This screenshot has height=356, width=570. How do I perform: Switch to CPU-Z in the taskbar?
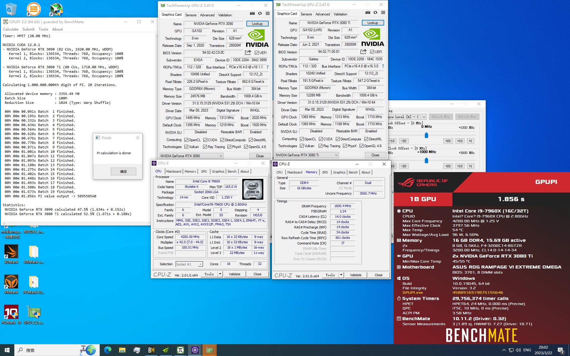(x=195, y=350)
